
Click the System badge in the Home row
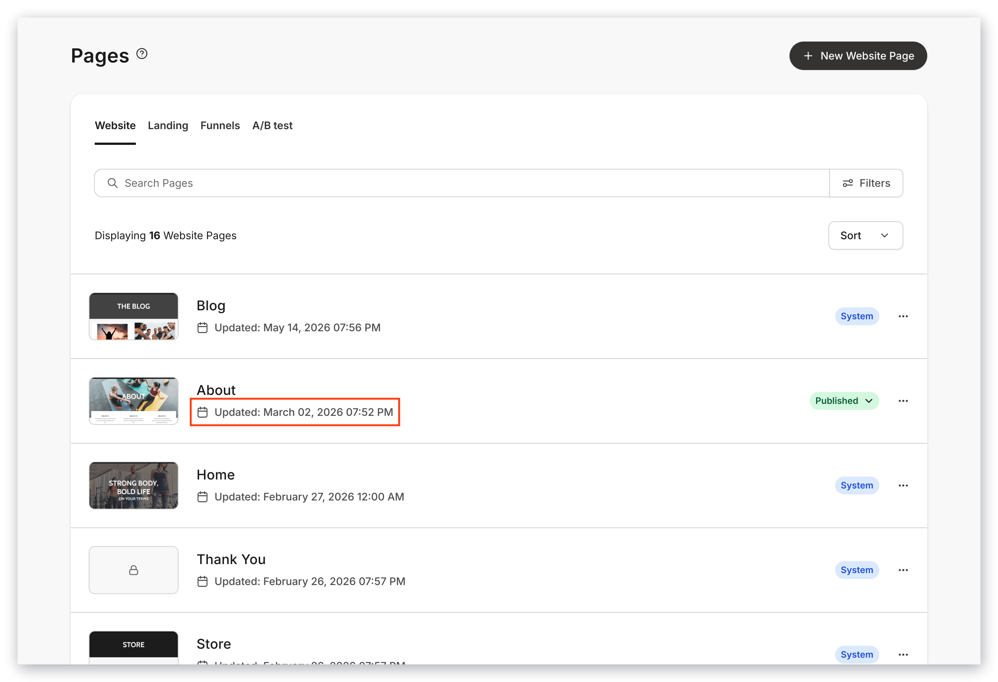pyautogui.click(x=857, y=485)
